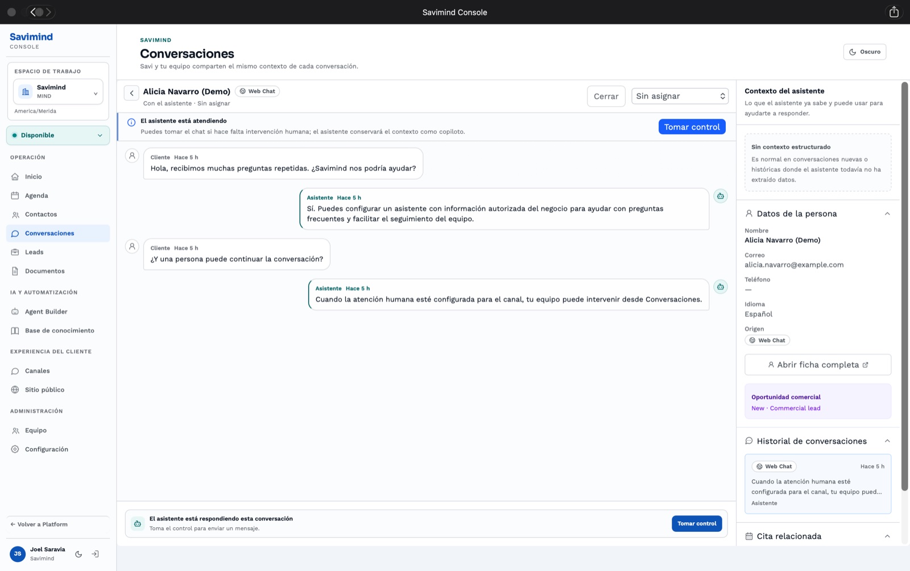910x571 pixels.
Task: Click the assistant bot avatar beside first reply
Action: tap(721, 196)
